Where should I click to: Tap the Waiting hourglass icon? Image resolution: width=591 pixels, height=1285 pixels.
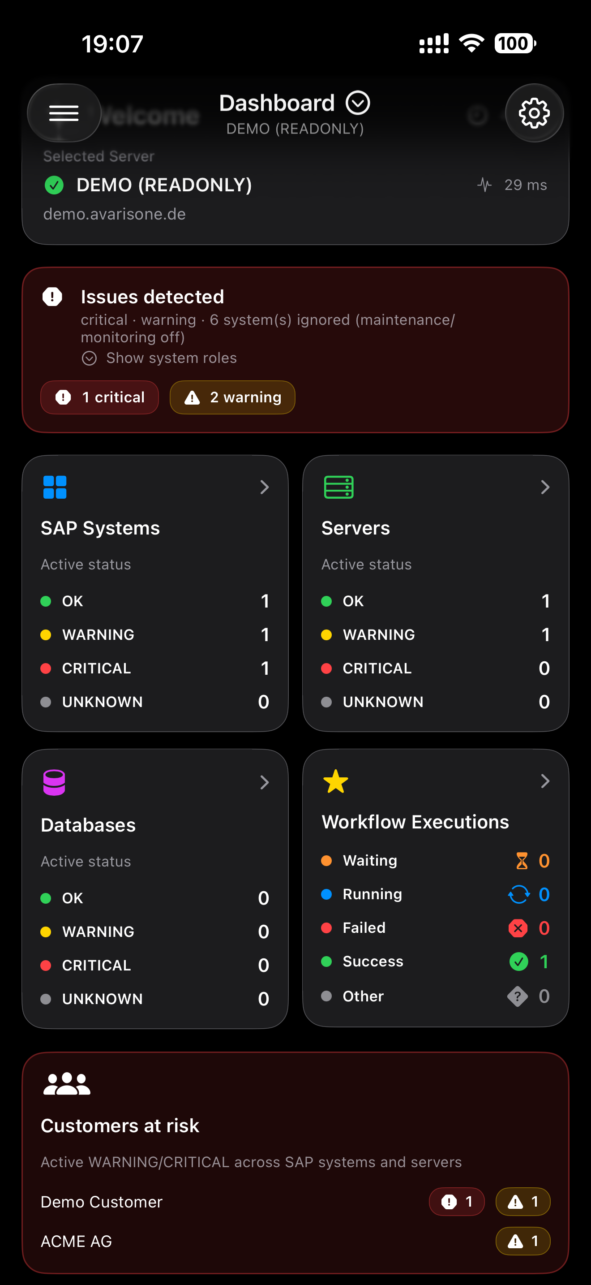522,861
